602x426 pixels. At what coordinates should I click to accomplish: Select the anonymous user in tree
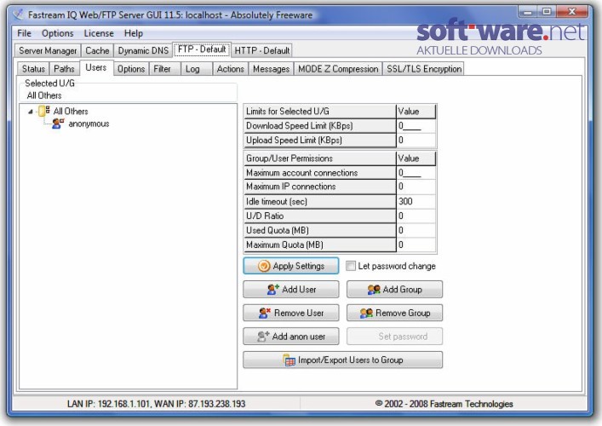[89, 124]
